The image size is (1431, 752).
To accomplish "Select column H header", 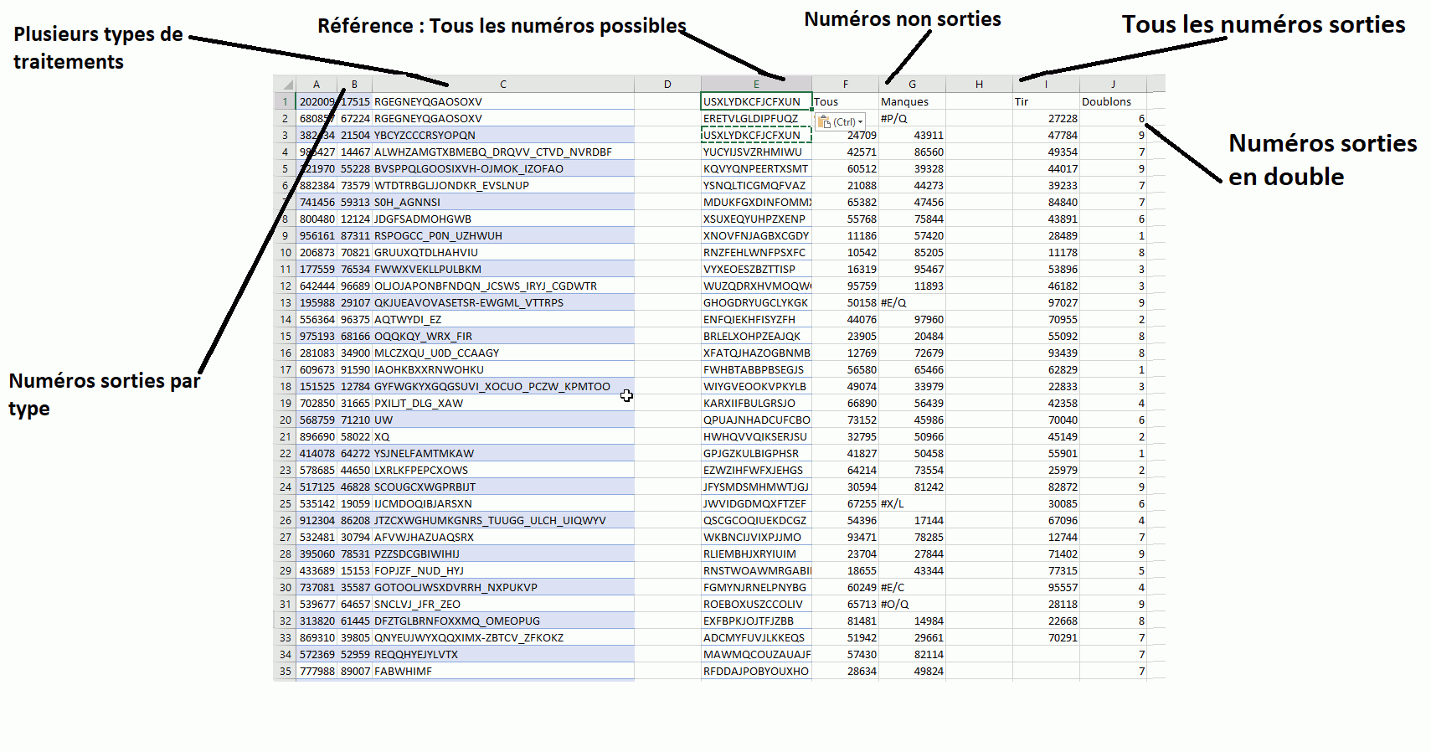I will (x=980, y=84).
